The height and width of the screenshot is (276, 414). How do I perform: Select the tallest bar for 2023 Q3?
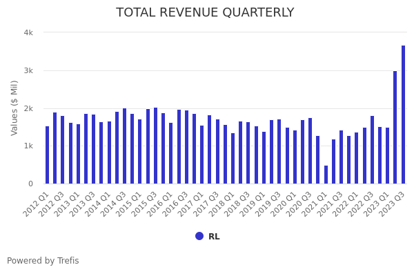pyautogui.click(x=403, y=115)
